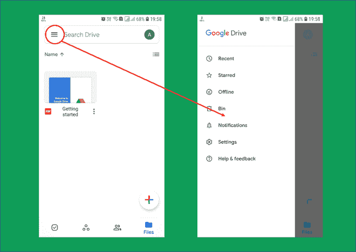Open the Priority tab with checkmark icon

(x=54, y=228)
